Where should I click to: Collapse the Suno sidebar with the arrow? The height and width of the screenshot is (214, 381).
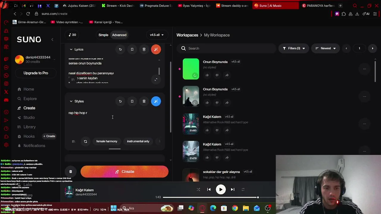(52, 39)
